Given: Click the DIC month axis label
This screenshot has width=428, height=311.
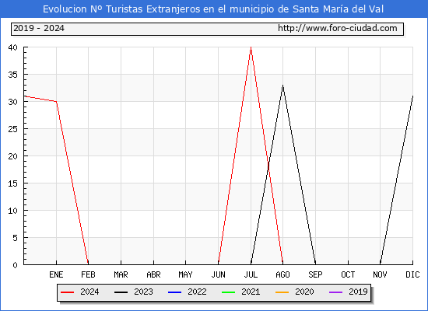Looking at the screenshot, I should coord(412,274).
